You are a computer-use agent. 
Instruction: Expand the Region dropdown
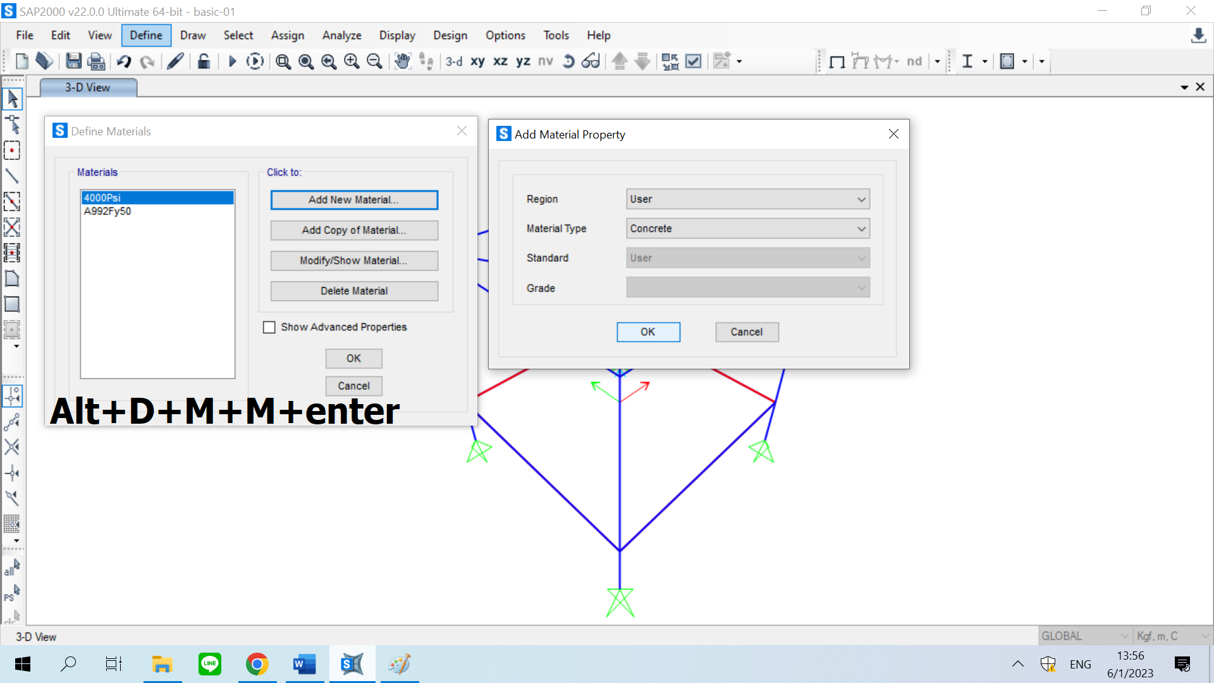(x=747, y=199)
